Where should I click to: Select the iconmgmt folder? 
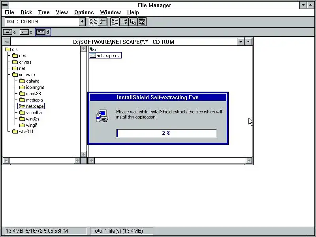(32, 87)
